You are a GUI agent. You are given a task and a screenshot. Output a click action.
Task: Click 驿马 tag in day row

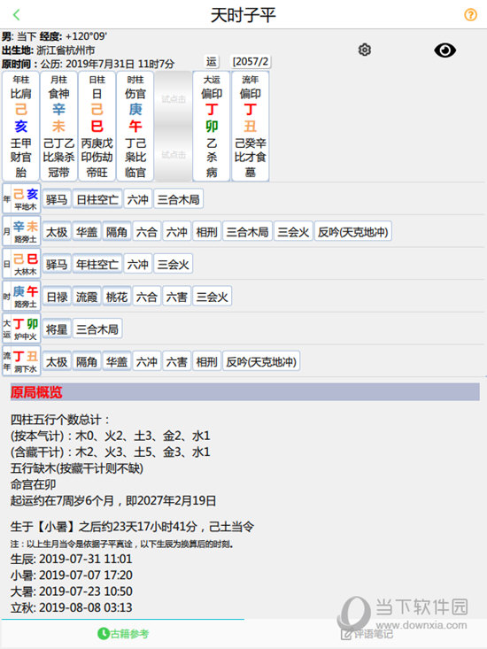click(57, 264)
